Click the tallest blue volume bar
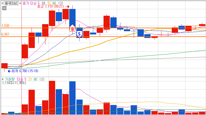This screenshot has width=206, height=115. coord(72,98)
